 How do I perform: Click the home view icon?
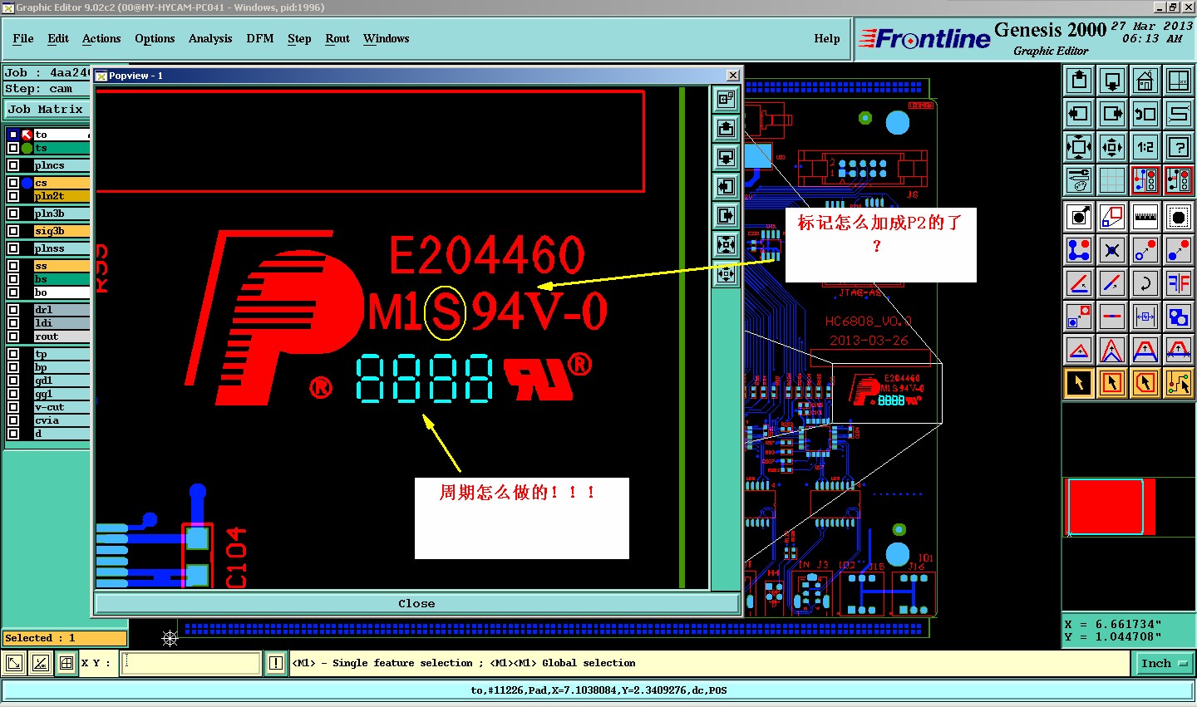[1145, 81]
